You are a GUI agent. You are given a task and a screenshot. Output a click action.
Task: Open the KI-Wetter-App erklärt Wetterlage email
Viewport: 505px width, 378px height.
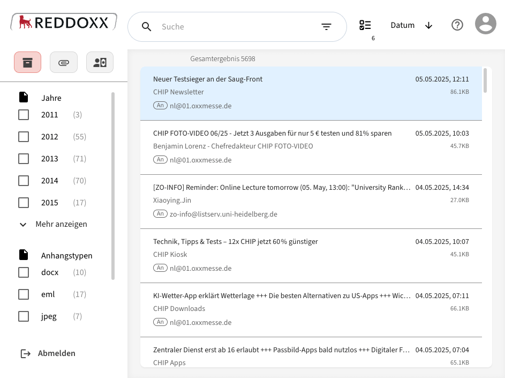tap(311, 310)
